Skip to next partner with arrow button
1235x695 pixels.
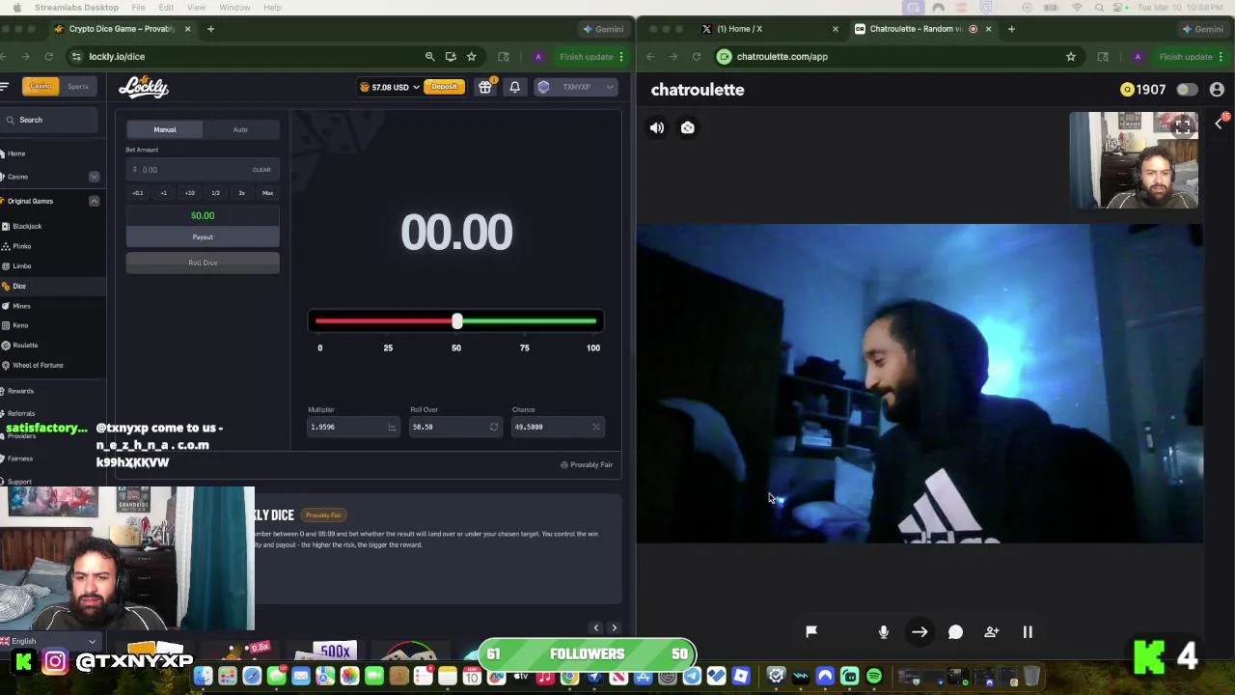(919, 632)
